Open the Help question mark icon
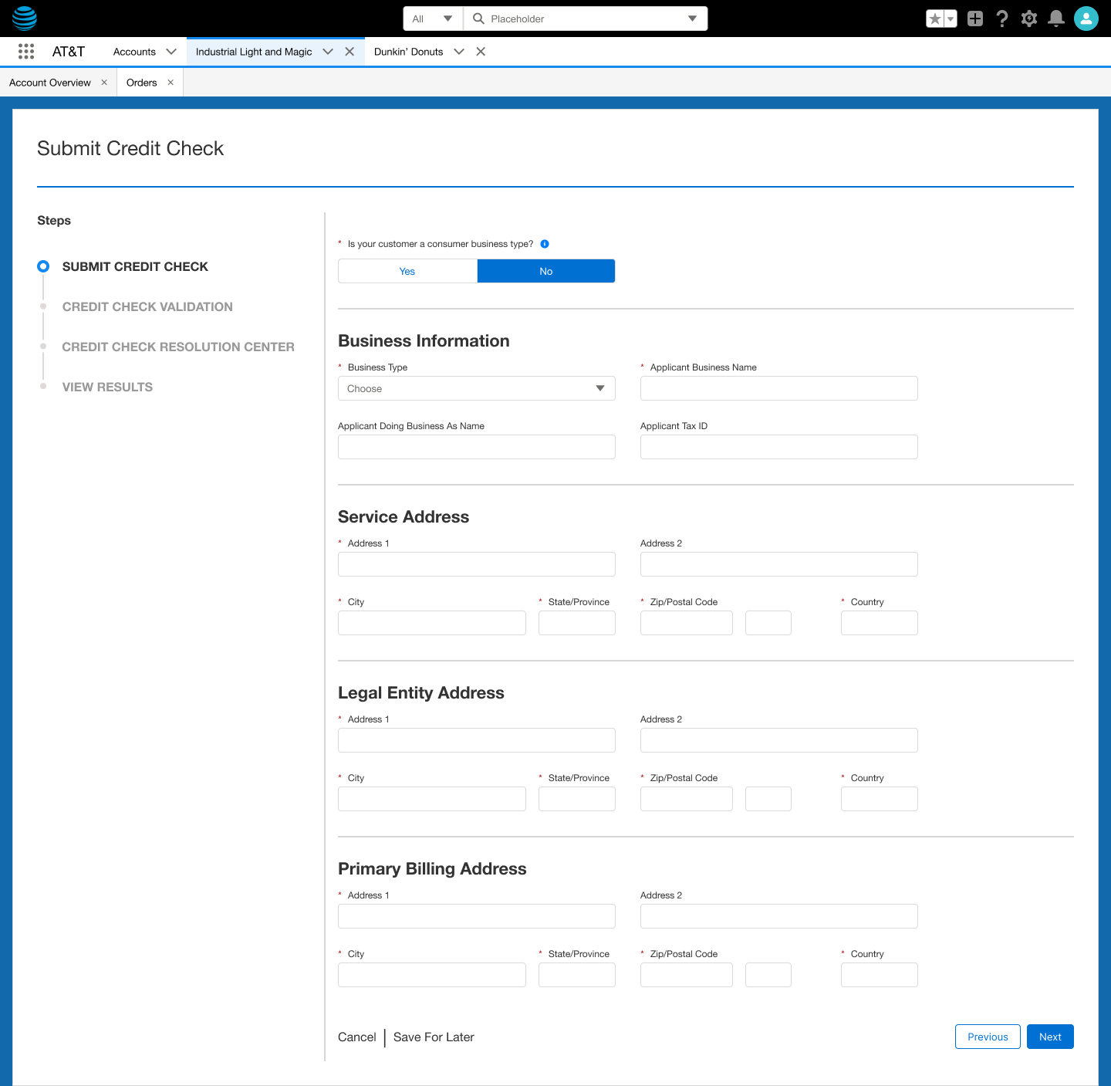Viewport: 1111px width, 1086px height. (x=1002, y=18)
